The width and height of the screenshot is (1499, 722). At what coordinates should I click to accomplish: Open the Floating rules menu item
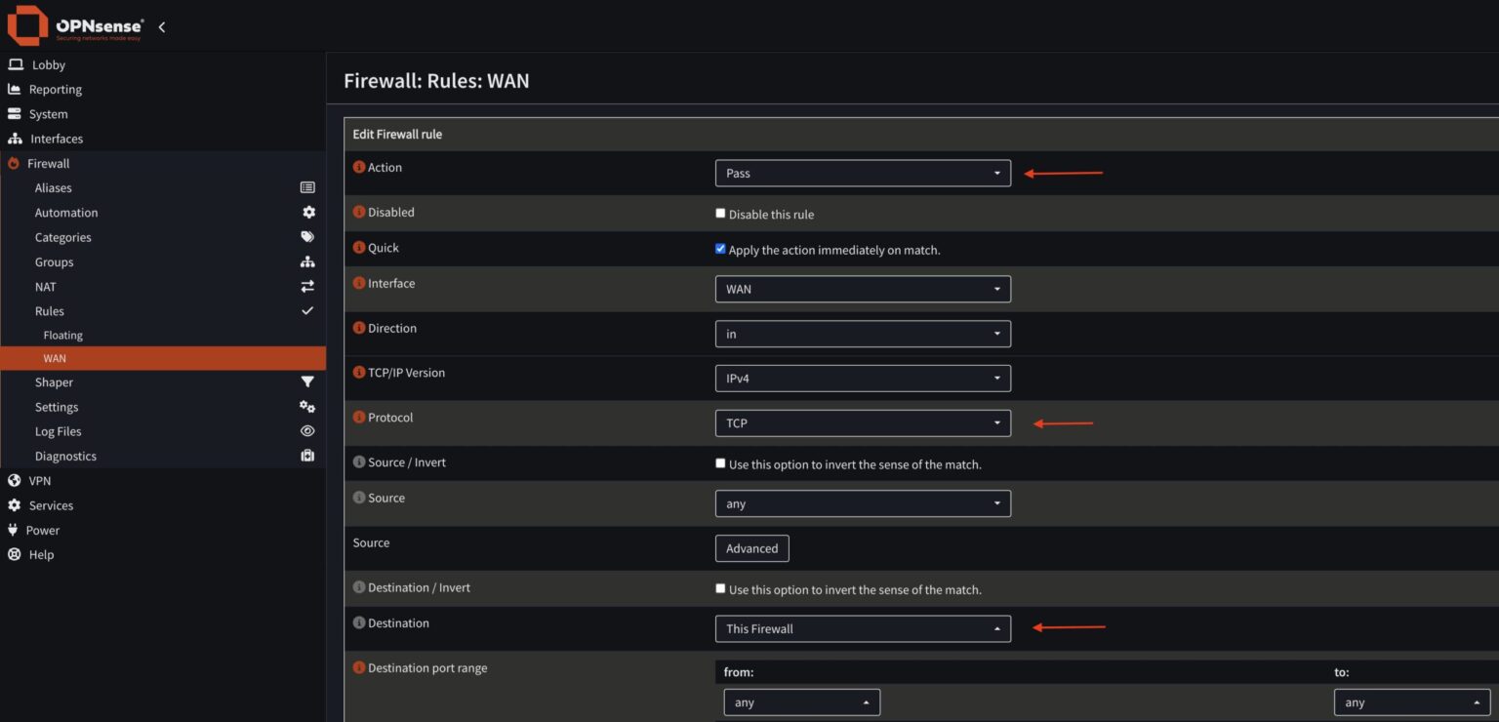pos(62,335)
